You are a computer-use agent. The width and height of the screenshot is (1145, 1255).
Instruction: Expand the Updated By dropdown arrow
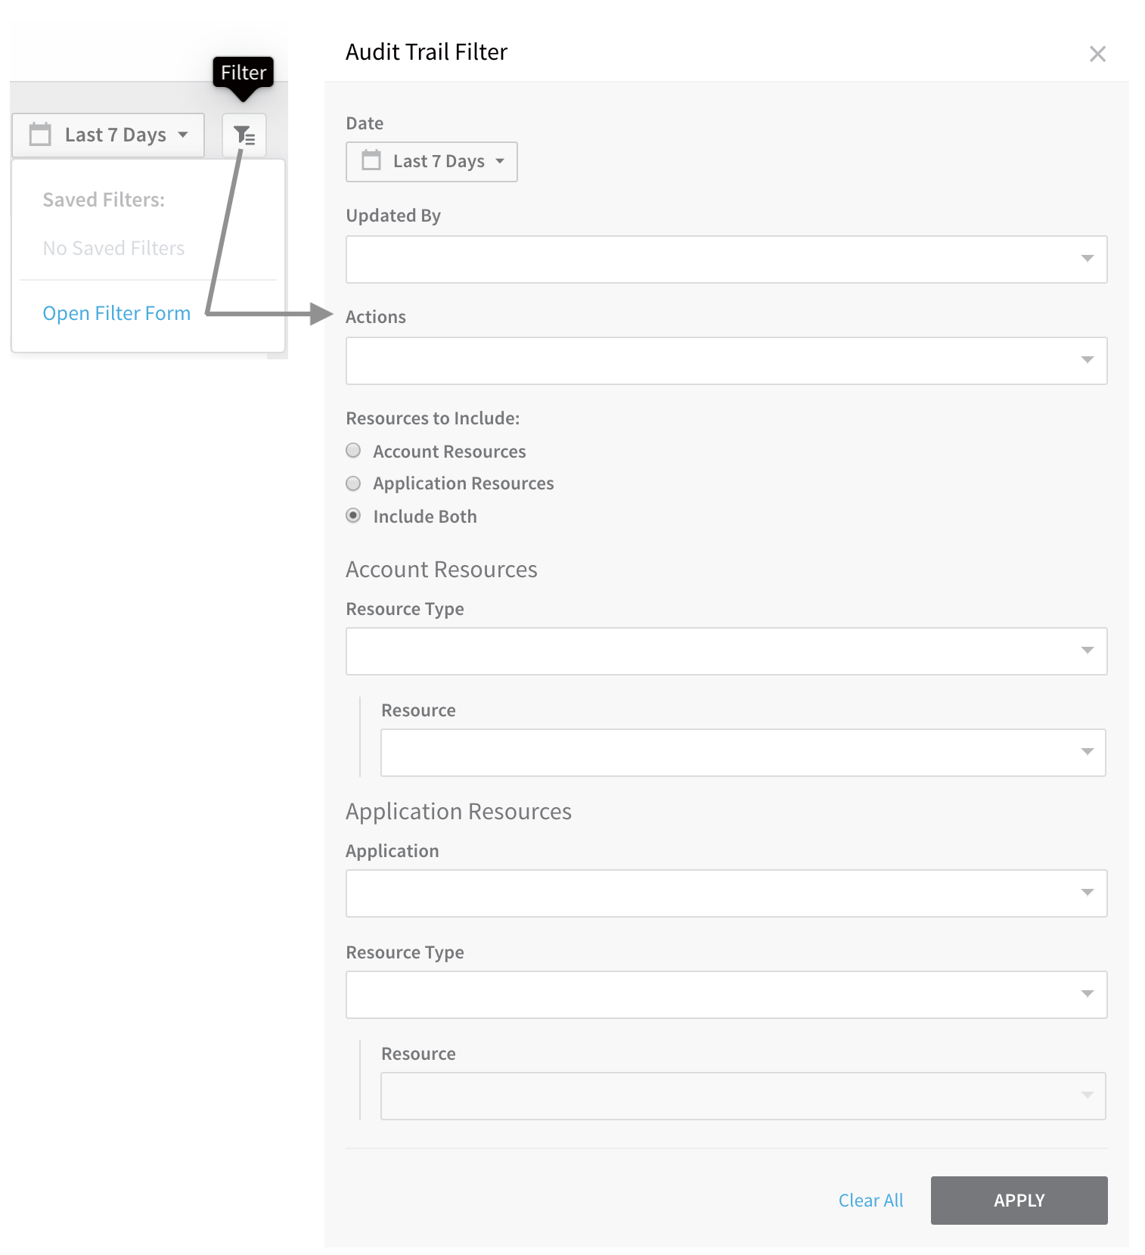pos(1087,259)
